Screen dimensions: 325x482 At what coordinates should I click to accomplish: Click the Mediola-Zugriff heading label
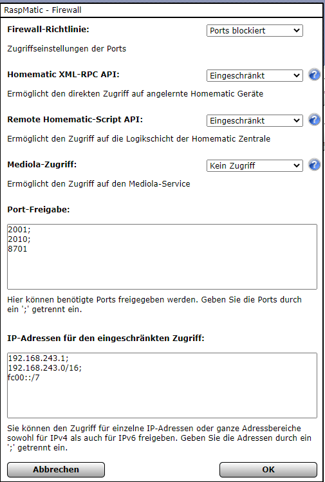pyautogui.click(x=42, y=165)
